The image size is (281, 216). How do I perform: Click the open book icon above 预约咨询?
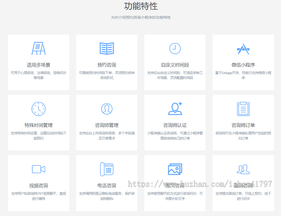tap(107, 48)
